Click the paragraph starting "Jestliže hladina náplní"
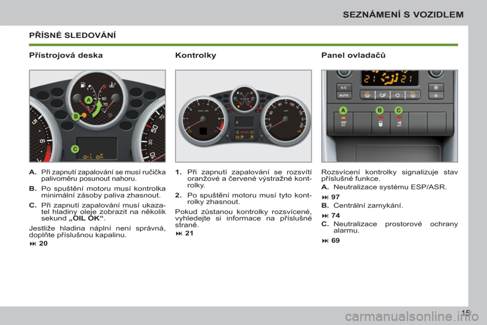 click(x=97, y=232)
